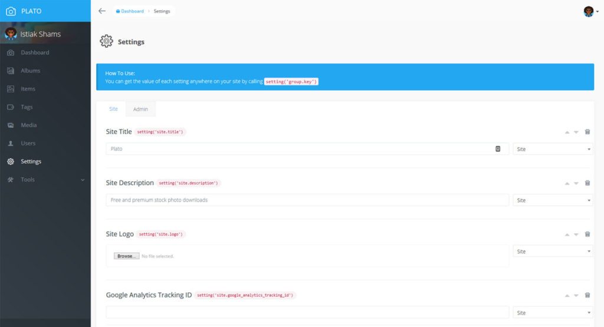This screenshot has width=604, height=327.
Task: Open Dashboard icon in sidebar
Action: click(x=11, y=52)
